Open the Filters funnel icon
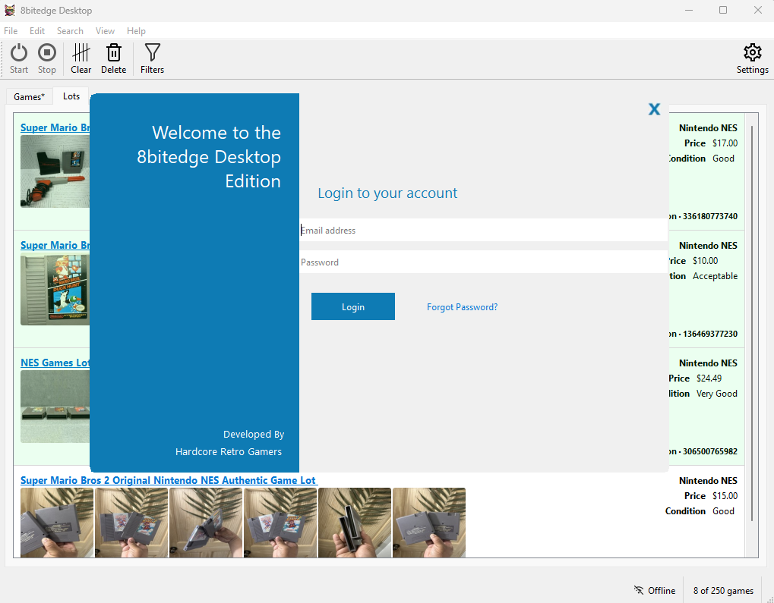The height and width of the screenshot is (603, 774). pyautogui.click(x=152, y=53)
